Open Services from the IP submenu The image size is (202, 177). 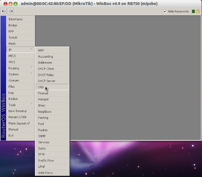point(52,142)
